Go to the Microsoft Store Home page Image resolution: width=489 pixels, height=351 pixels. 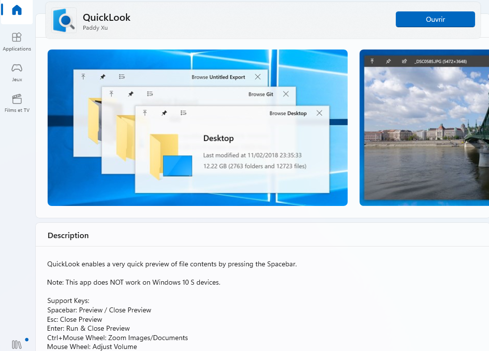coord(17,10)
